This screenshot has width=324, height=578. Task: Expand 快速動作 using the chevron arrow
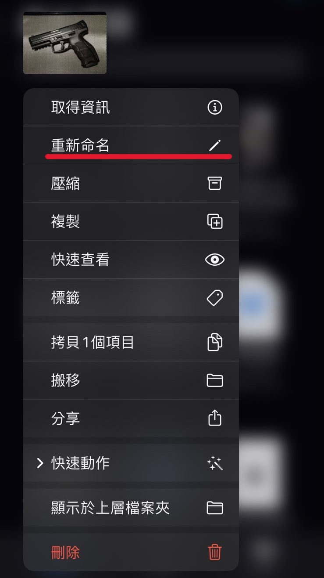click(x=40, y=463)
